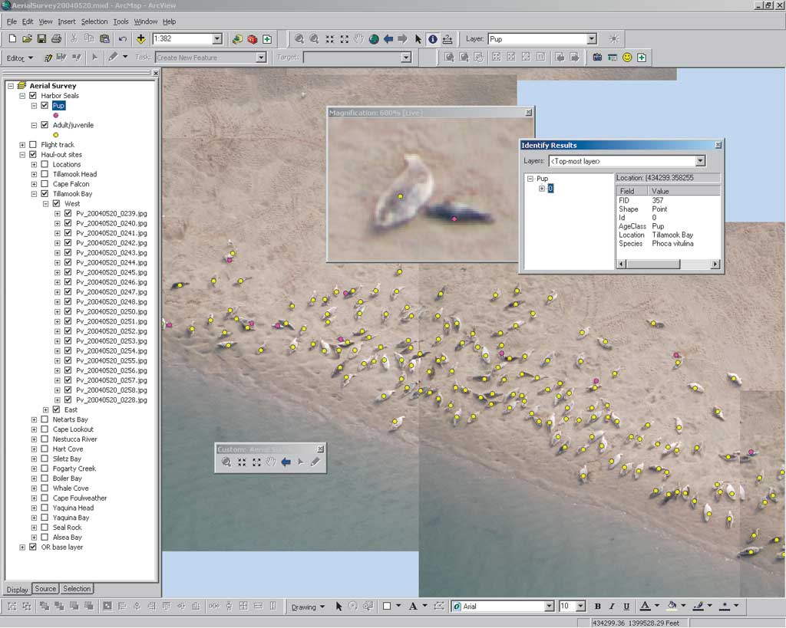Select the Pan hand in Custom toolbar
Screen dimensions: 786x628
pos(271,462)
